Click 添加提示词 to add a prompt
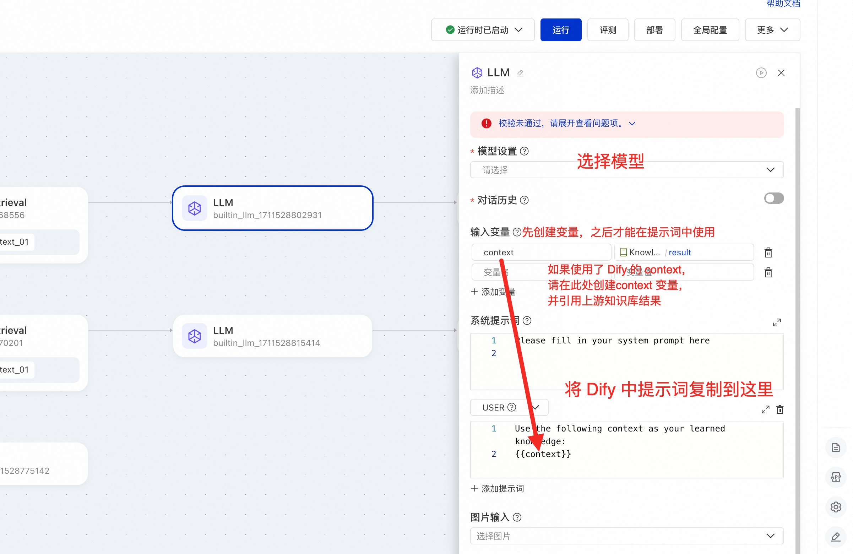Viewport: 853px width, 554px height. pos(498,488)
